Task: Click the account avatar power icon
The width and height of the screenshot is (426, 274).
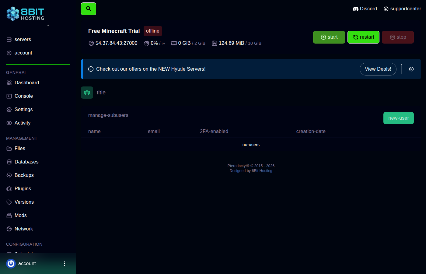Action: [x=11, y=264]
